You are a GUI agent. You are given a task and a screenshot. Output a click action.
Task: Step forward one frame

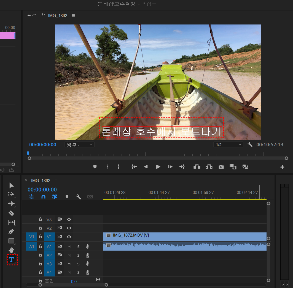[170, 167]
